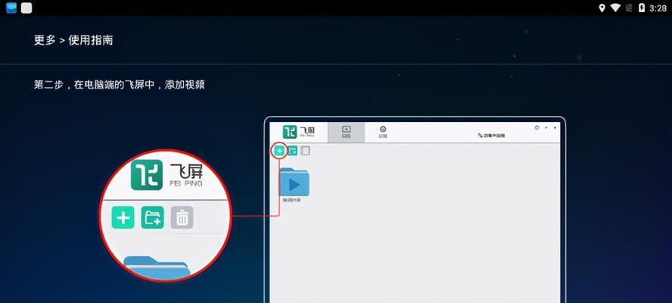Tap large 飞屏 logo inside red circle

click(x=167, y=175)
